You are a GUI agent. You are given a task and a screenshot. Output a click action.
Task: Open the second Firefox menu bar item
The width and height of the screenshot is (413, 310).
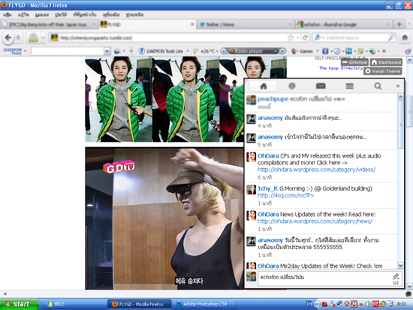click(x=23, y=14)
